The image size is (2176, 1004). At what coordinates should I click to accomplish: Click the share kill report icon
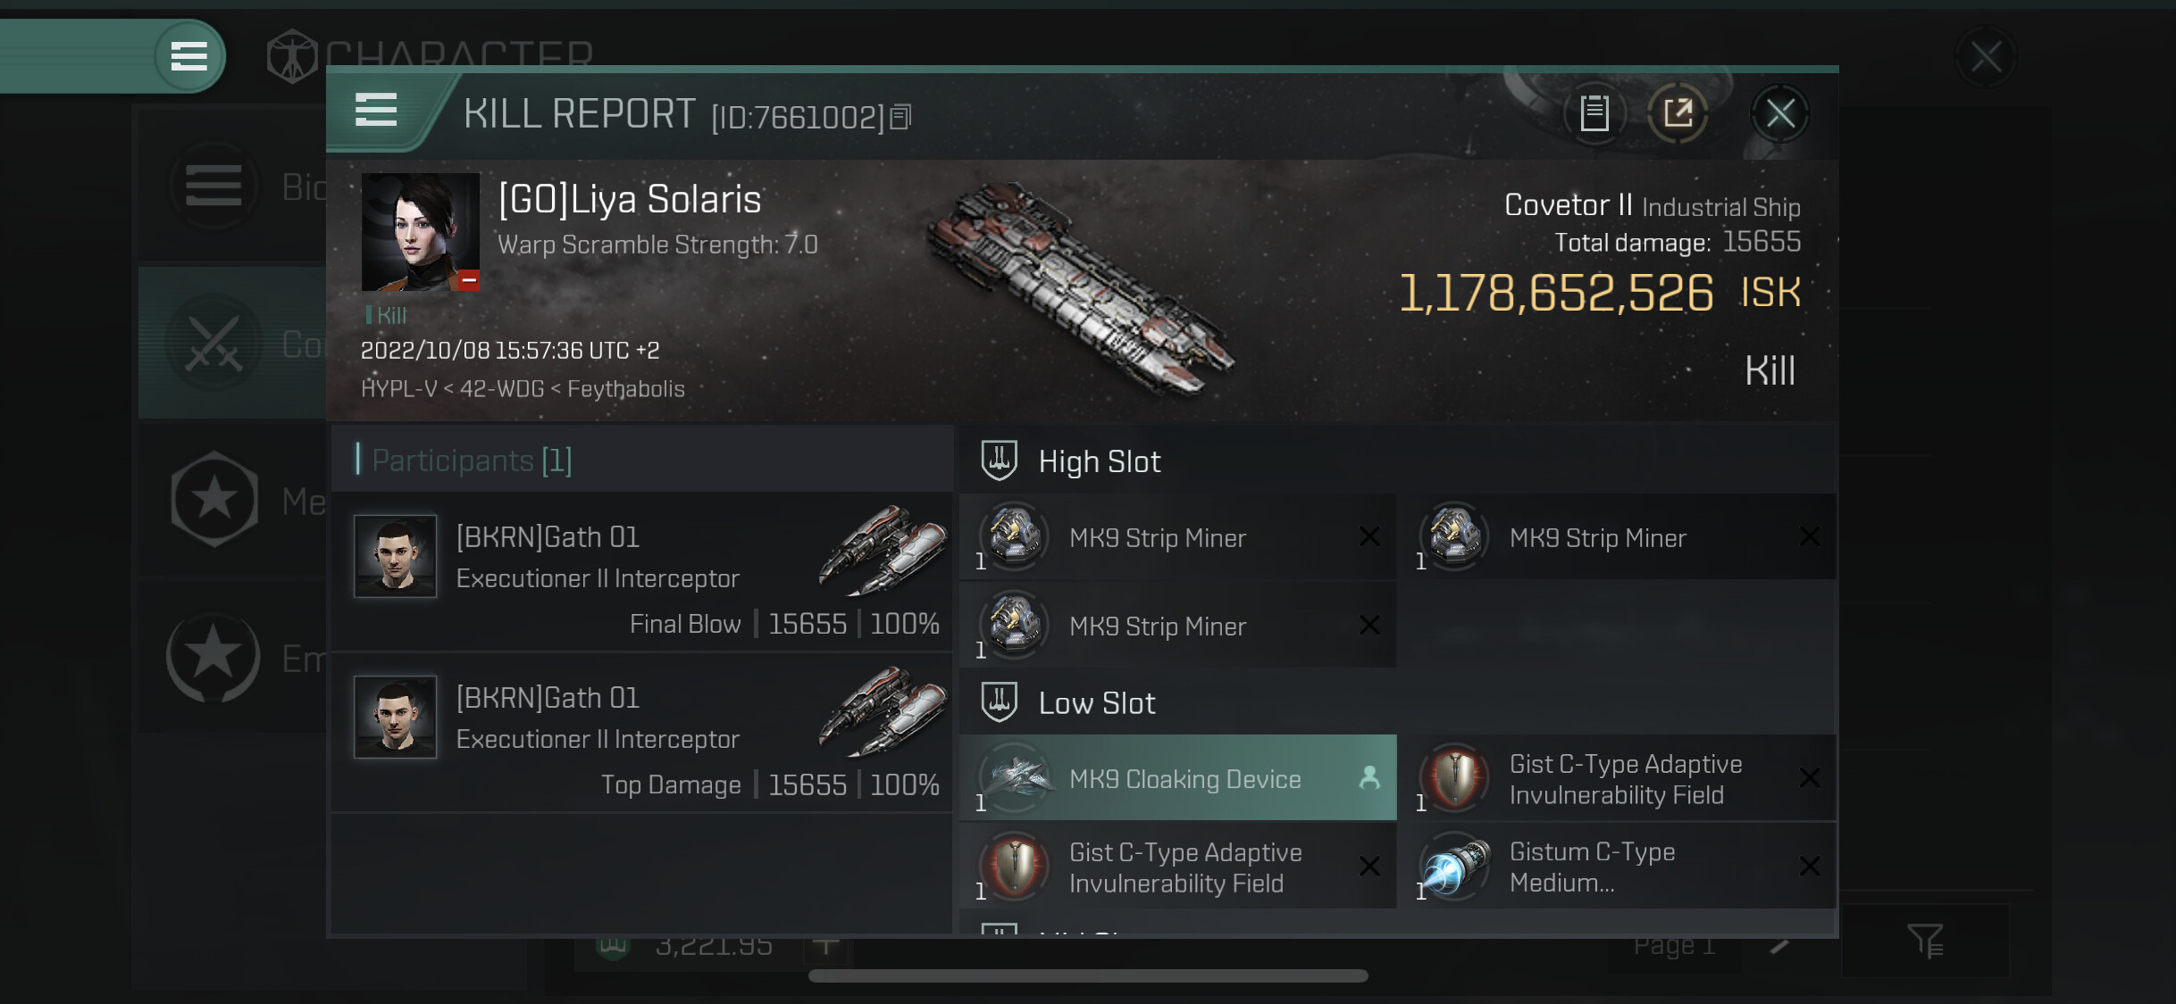1678,113
